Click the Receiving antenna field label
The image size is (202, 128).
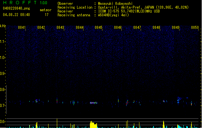click(x=74, y=15)
